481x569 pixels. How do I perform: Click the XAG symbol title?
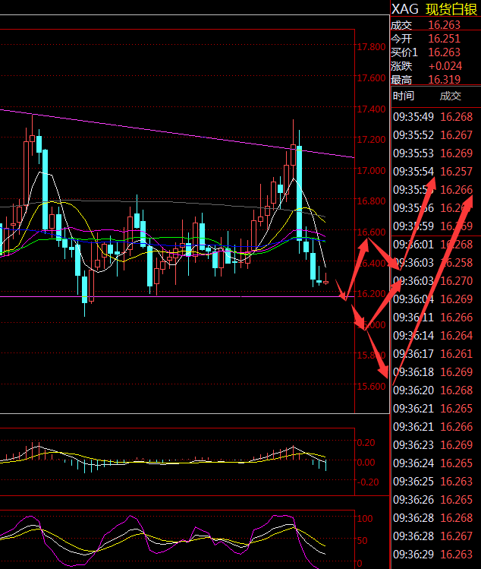pyautogui.click(x=404, y=8)
